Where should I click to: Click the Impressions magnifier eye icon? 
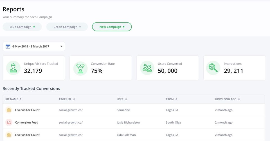pos(213,68)
